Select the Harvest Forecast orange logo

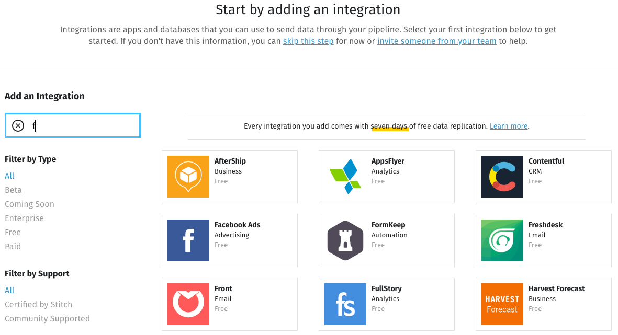[x=502, y=304]
